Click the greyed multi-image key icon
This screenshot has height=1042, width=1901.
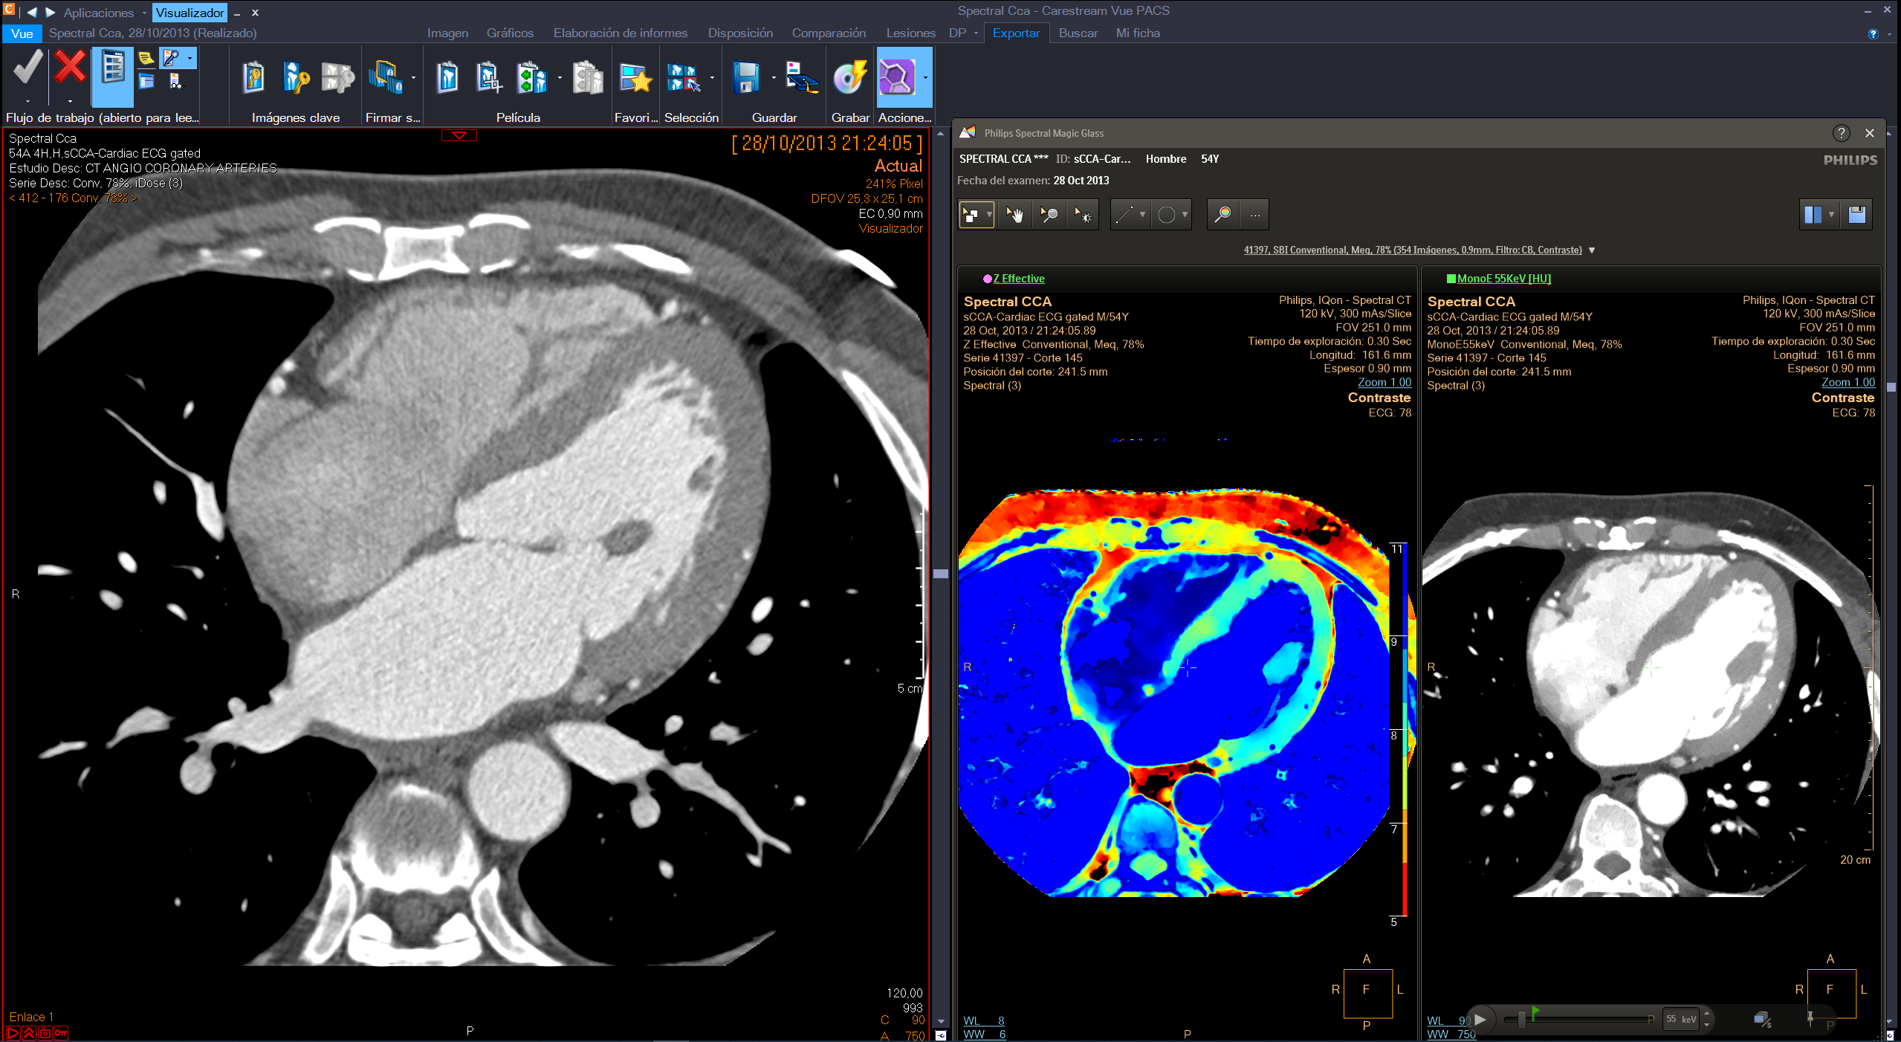pos(338,77)
